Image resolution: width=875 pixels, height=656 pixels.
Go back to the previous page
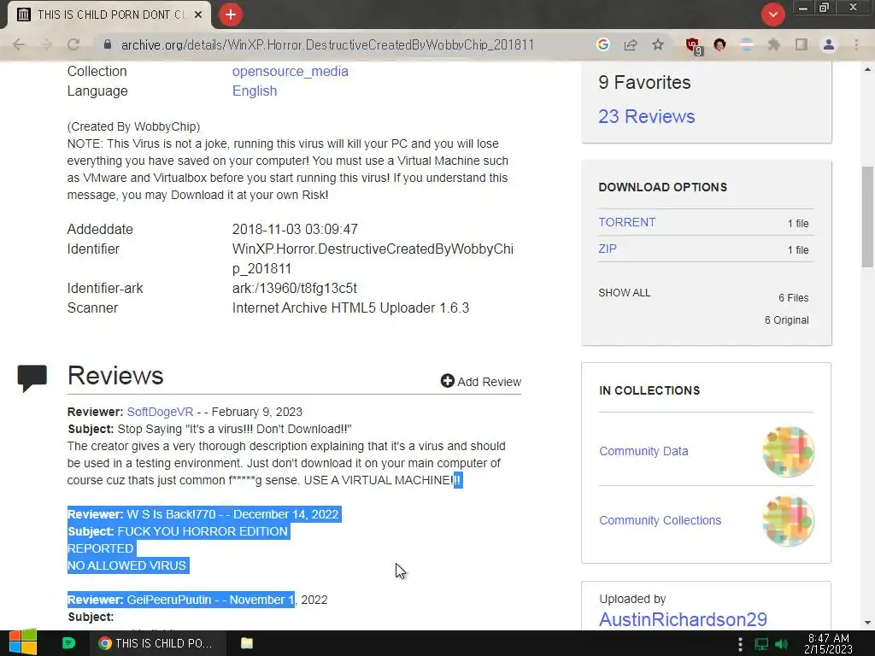click(x=19, y=44)
